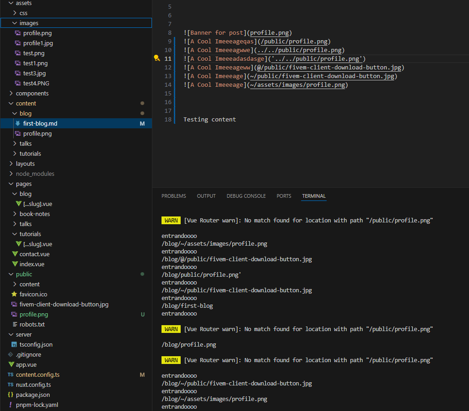Click the ~/assets/images/profile.png link on line 14

pos(297,85)
